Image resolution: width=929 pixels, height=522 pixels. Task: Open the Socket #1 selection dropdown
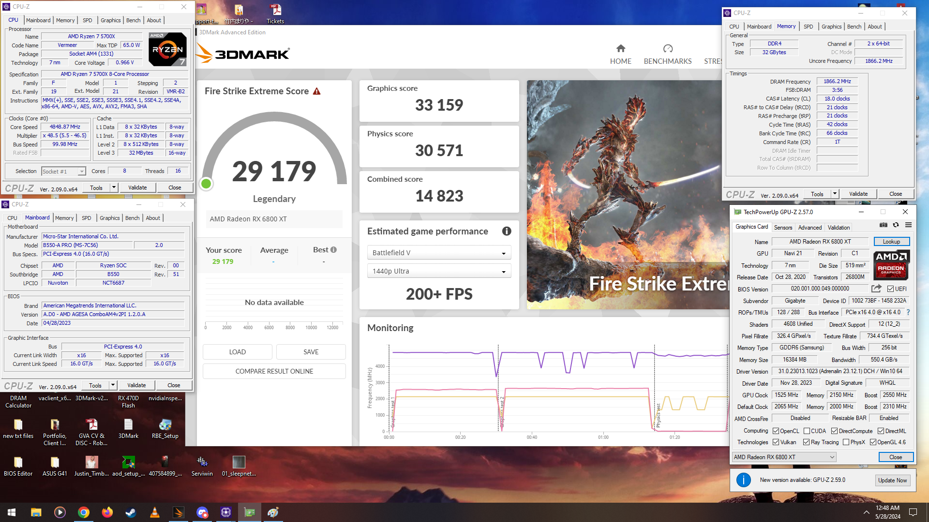(x=63, y=171)
